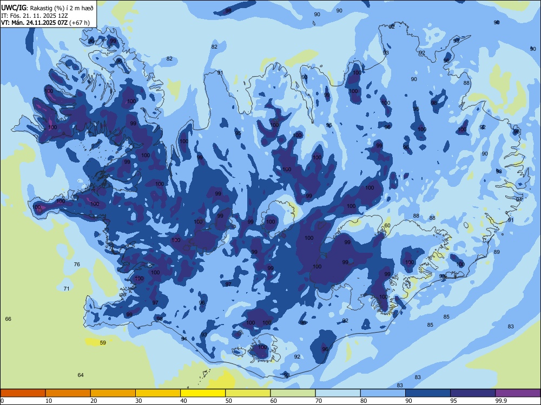Click the 50 tick label on the color scale

click(229, 401)
